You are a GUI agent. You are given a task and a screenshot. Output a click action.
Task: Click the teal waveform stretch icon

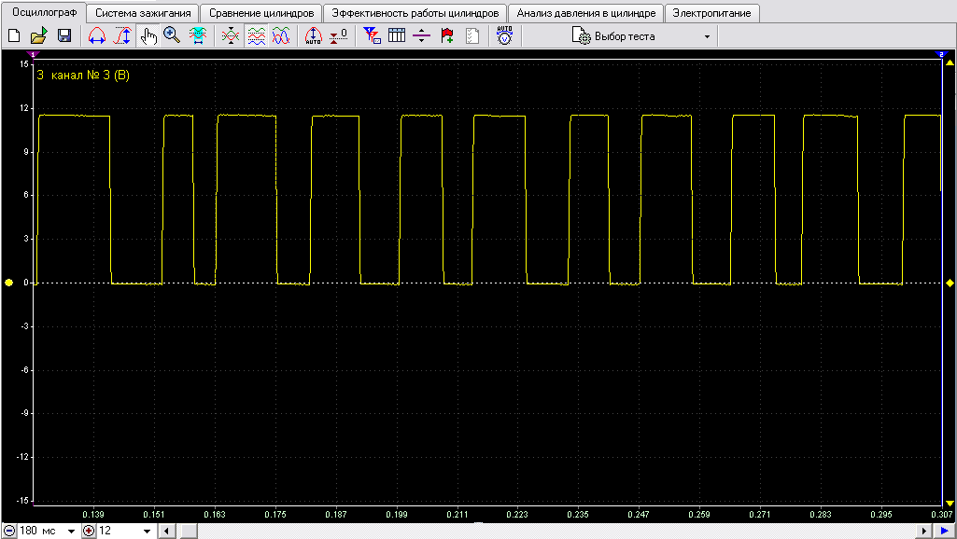pos(198,36)
